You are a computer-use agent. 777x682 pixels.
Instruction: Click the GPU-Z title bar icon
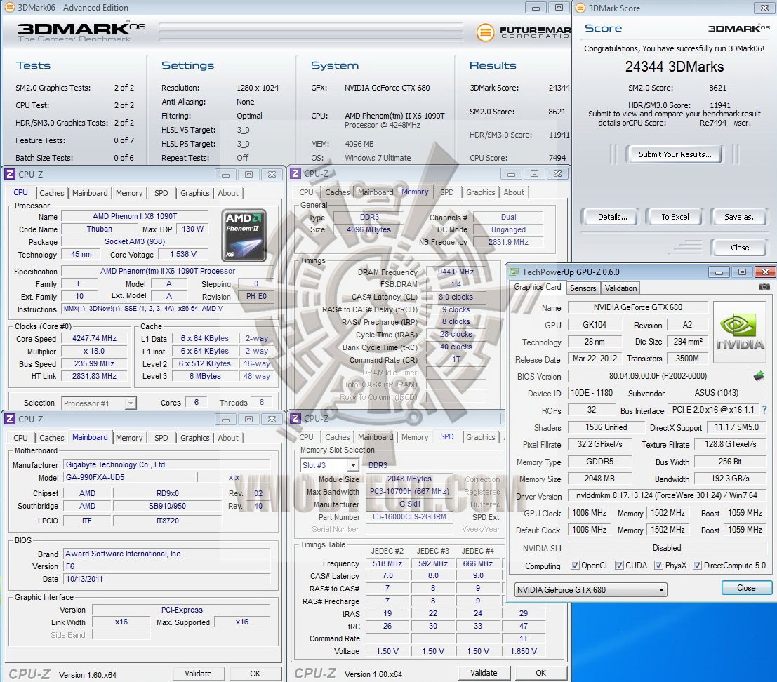point(514,272)
